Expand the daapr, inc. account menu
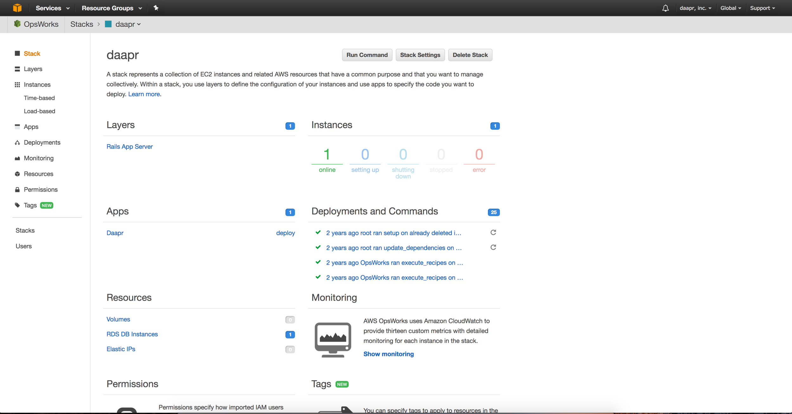This screenshot has height=414, width=792. [695, 8]
